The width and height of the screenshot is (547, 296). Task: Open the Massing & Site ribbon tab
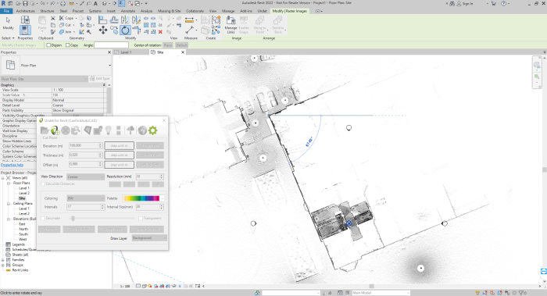tap(170, 11)
